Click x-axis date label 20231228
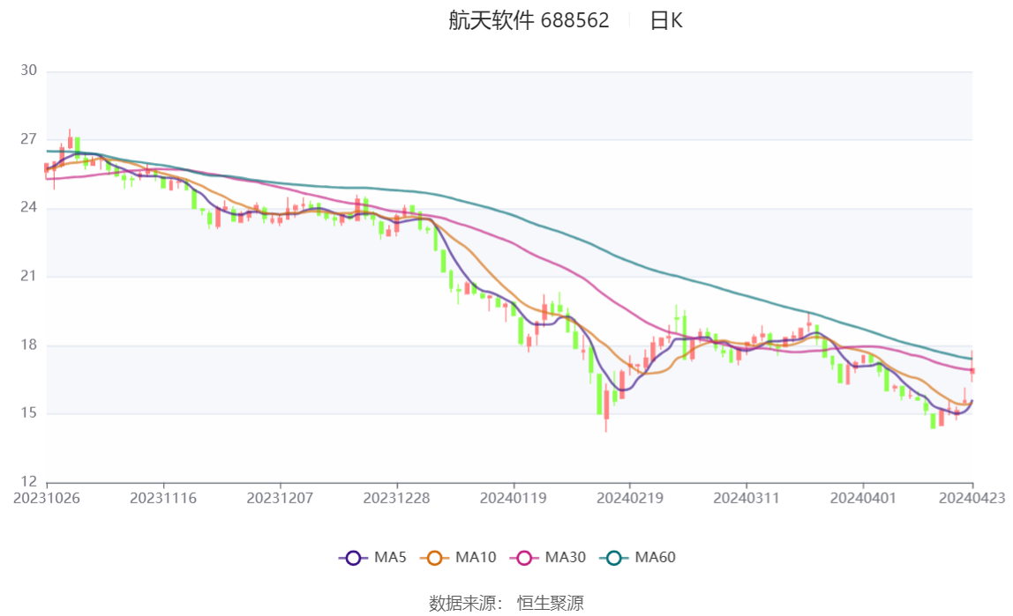Screen dimensions: 1013x616 click(397, 499)
